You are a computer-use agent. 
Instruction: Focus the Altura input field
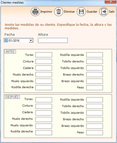(x=53, y=40)
